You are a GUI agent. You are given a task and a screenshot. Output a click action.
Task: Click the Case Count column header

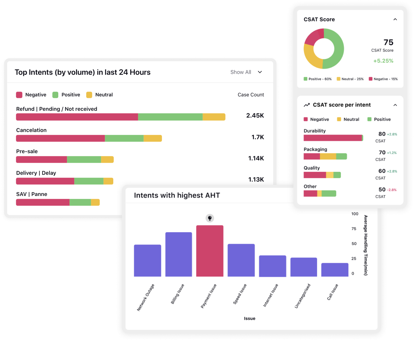[251, 95]
